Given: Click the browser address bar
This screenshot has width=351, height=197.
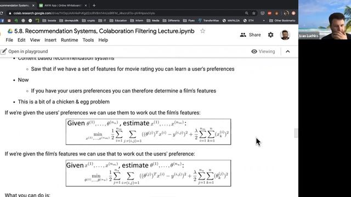Looking at the screenshot, I should 126,13.
